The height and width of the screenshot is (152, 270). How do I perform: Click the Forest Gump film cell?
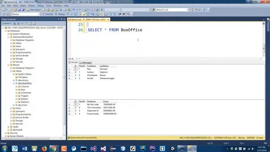(x=93, y=114)
